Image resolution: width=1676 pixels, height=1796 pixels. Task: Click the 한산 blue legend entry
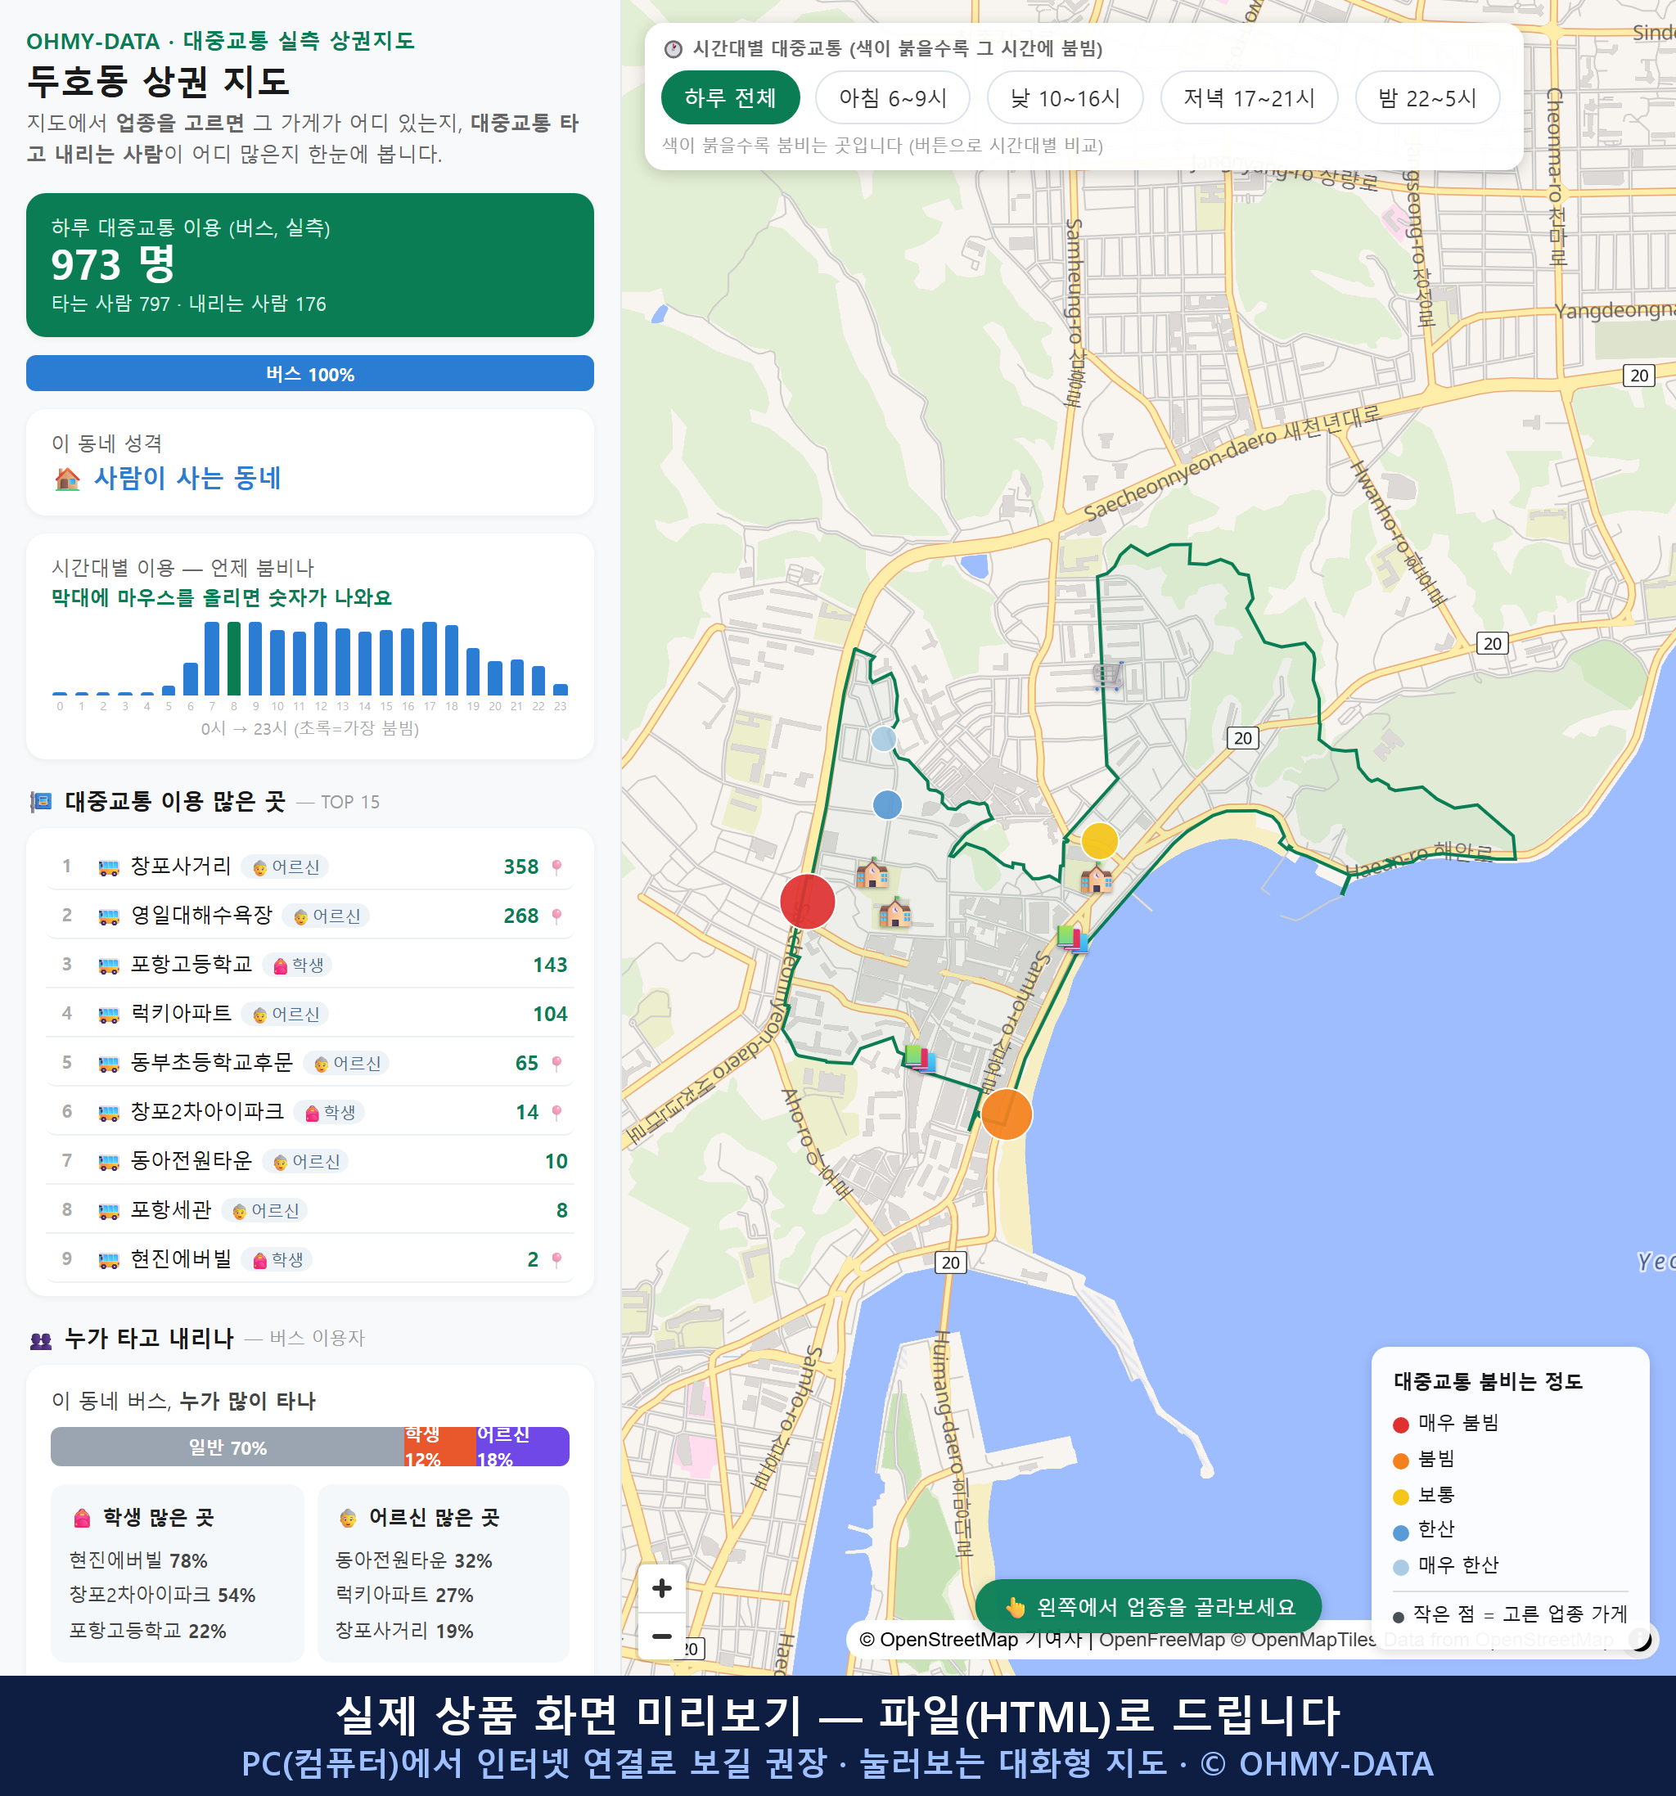click(1424, 1529)
